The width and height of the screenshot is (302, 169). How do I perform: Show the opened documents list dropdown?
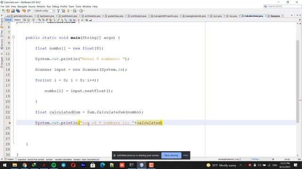coord(297,15)
